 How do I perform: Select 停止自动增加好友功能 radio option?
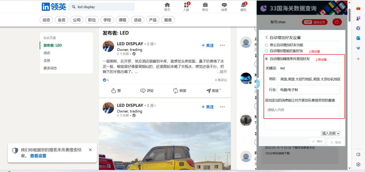tap(266, 45)
